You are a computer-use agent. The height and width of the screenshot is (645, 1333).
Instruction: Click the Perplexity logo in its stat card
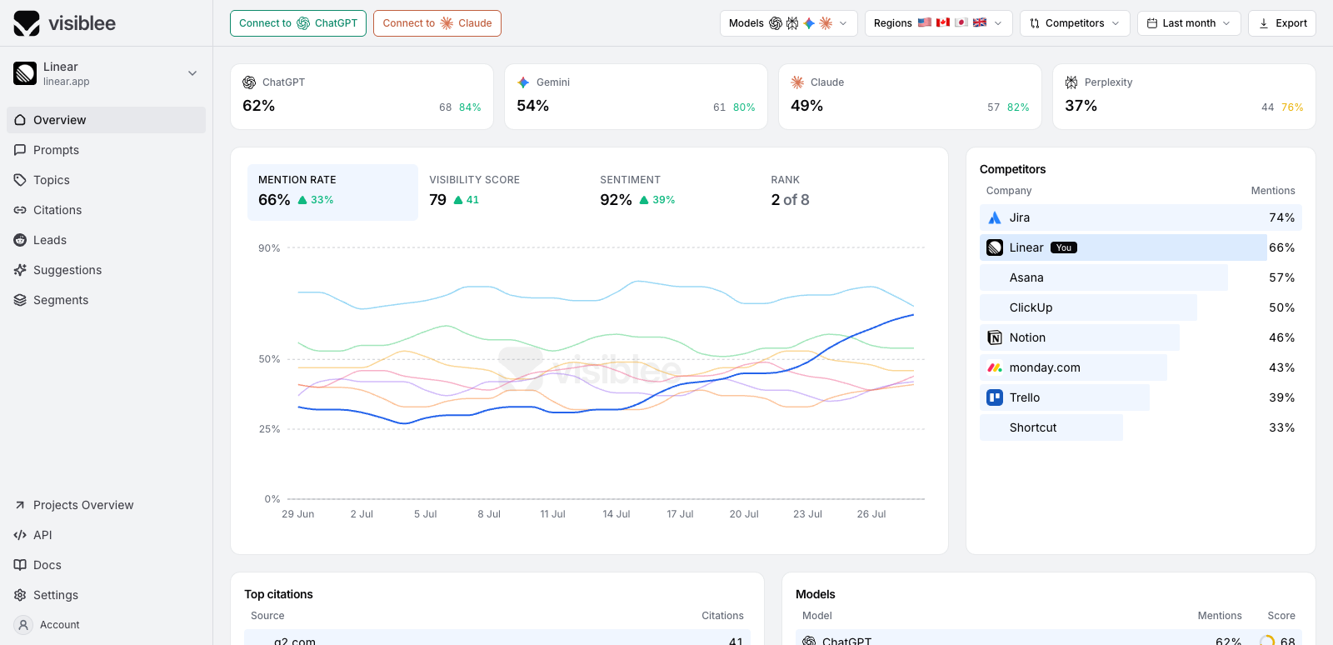[1071, 82]
